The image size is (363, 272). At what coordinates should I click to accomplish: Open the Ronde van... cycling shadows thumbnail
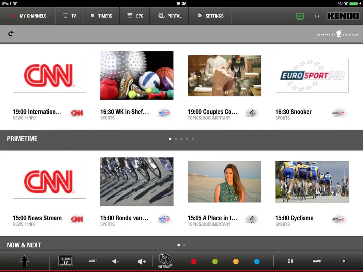137,182
